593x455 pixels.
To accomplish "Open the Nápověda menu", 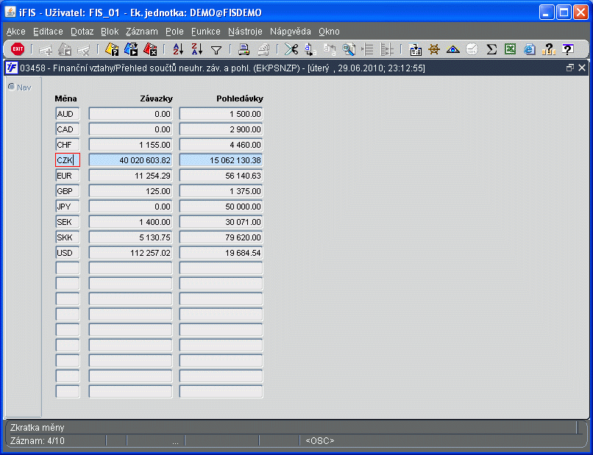I will pos(291,32).
